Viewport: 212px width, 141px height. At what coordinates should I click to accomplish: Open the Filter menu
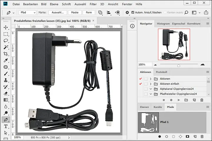[93, 4]
